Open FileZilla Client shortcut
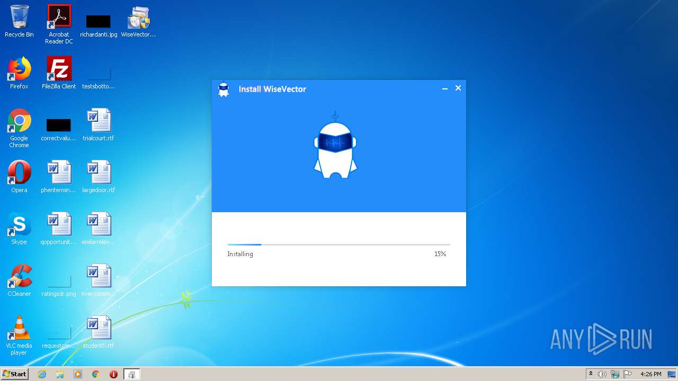The width and height of the screenshot is (678, 381). (59, 73)
